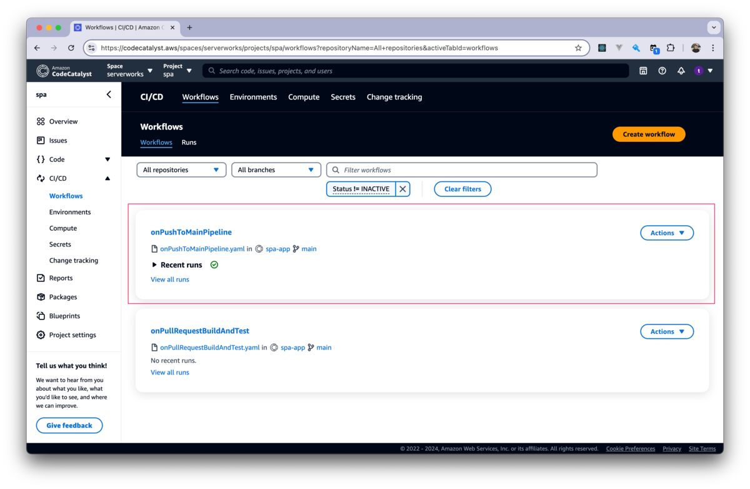750x489 pixels.
Task: Open Actions dropdown for onPushToMainPipeline
Action: (x=667, y=233)
